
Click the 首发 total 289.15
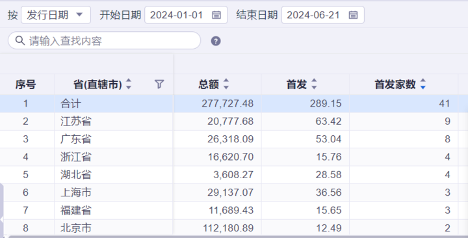point(326,103)
